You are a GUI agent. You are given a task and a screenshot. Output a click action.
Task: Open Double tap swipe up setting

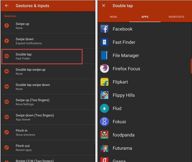coord(48,71)
